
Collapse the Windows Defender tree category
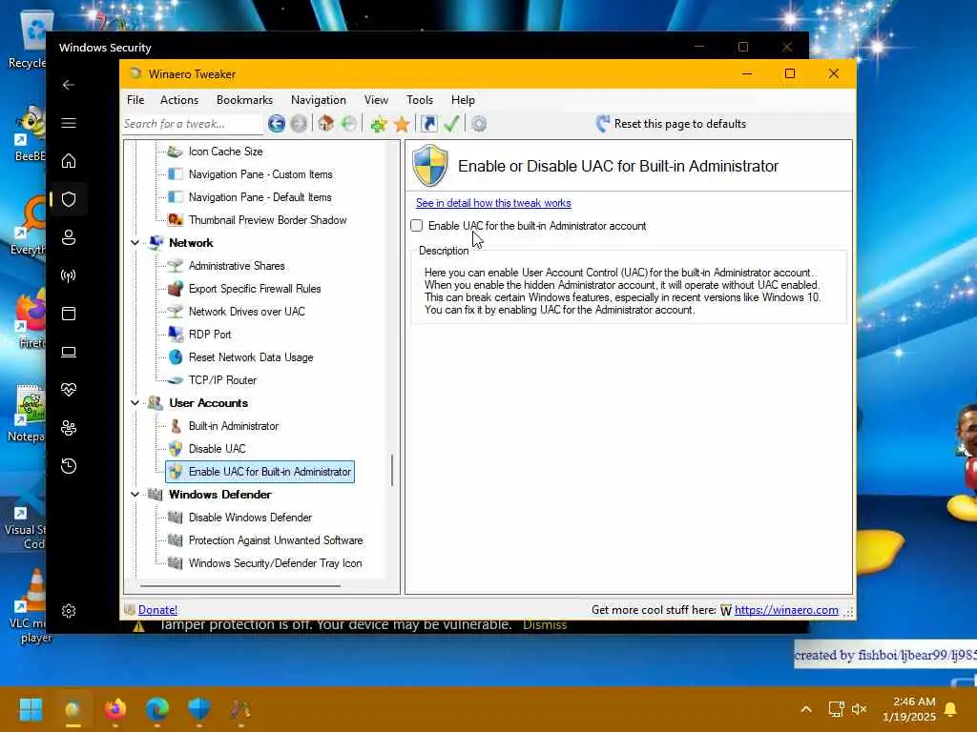(135, 495)
